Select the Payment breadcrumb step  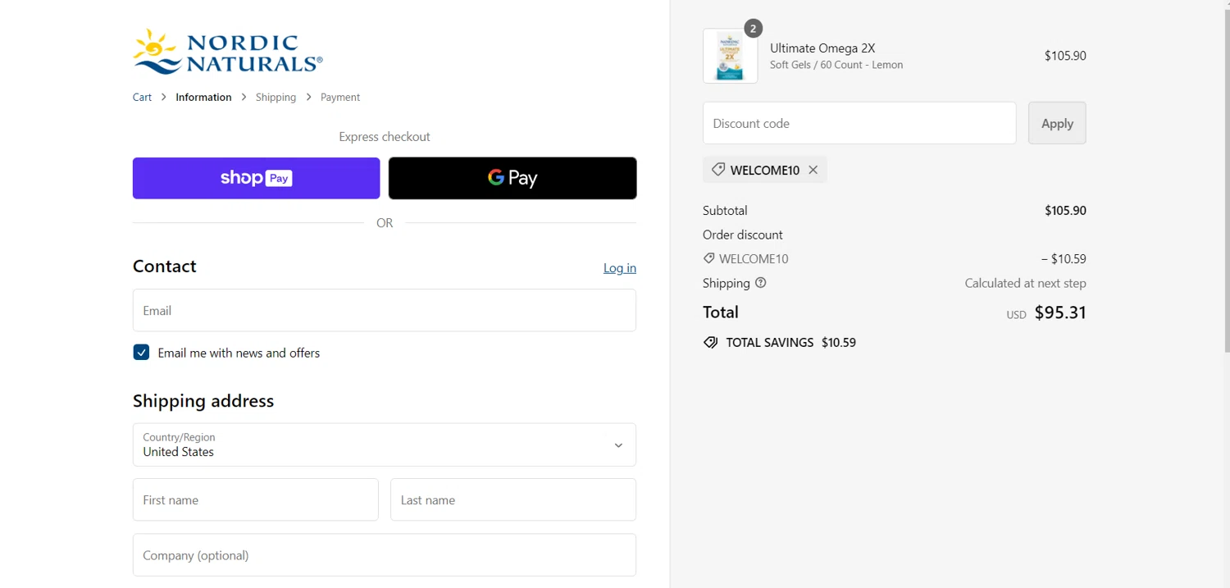point(340,97)
